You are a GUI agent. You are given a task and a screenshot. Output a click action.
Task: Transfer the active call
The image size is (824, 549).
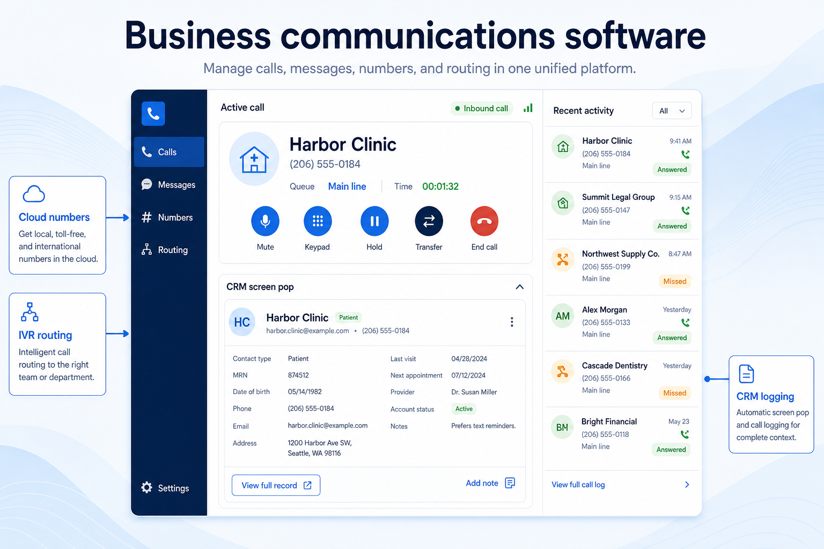click(x=429, y=221)
